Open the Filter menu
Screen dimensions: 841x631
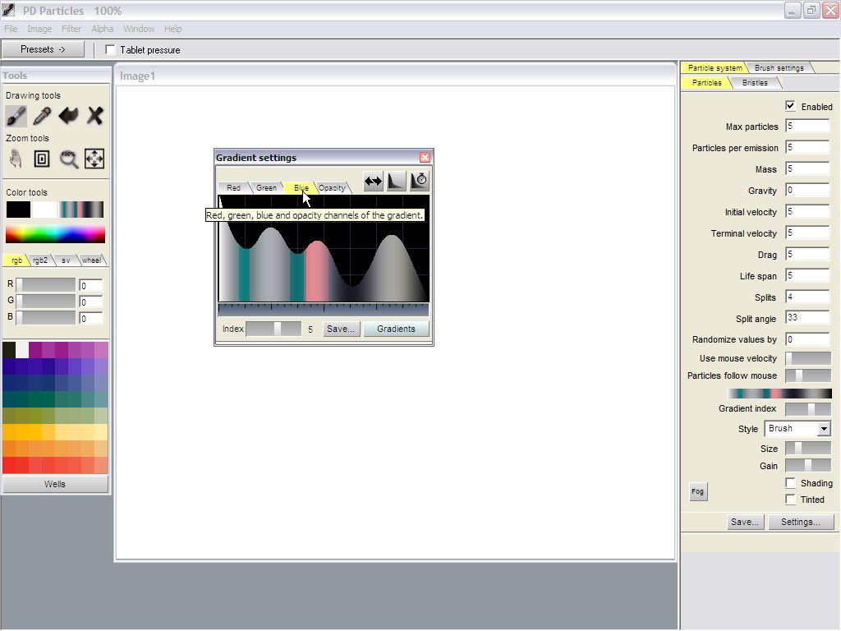(x=71, y=29)
